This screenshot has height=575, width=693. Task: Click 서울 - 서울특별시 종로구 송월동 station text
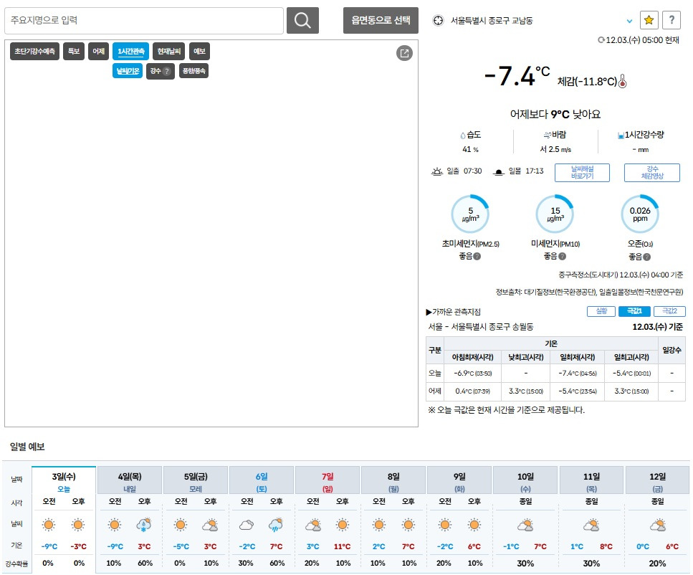point(481,327)
